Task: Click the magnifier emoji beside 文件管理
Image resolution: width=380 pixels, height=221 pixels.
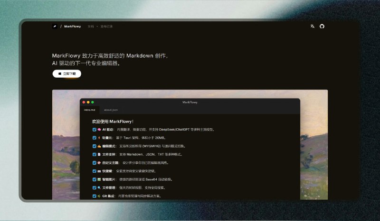Action: point(99,188)
